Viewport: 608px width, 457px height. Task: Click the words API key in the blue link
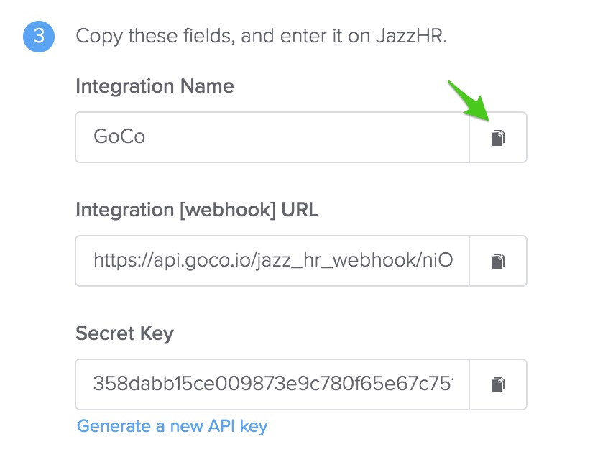238,426
